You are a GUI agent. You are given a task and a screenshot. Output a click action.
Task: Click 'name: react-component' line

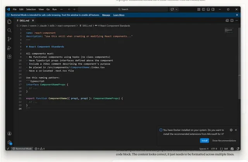tap(41, 33)
